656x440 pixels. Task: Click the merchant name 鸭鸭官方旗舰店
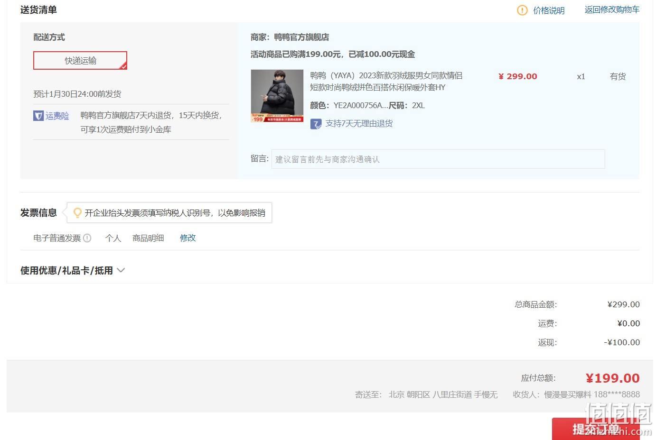pyautogui.click(x=301, y=37)
